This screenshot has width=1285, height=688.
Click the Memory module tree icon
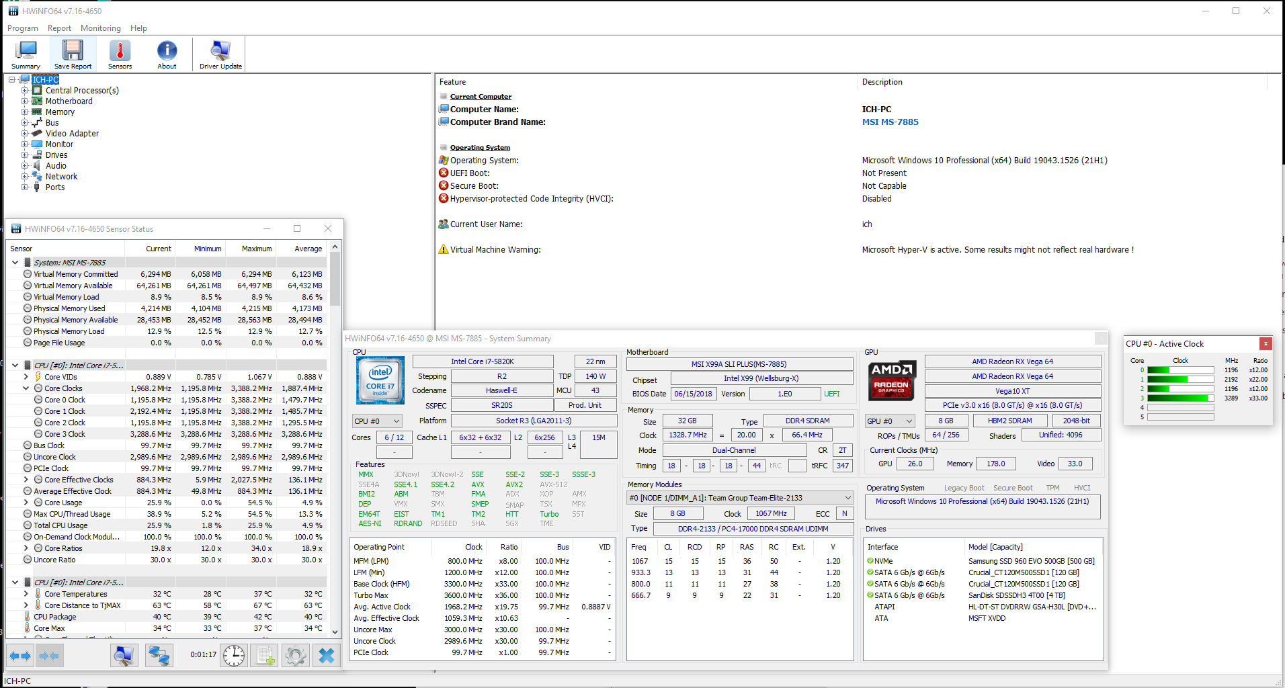[37, 112]
